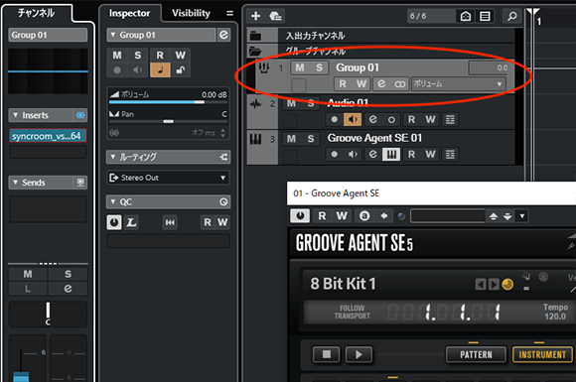Open Group 01 track edit channel e button
The height and width of the screenshot is (382, 576).
click(x=381, y=84)
